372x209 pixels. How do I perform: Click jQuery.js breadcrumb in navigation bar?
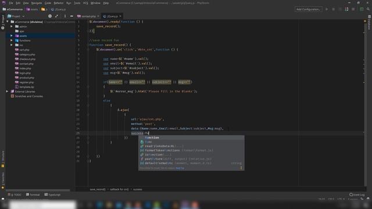click(x=58, y=9)
